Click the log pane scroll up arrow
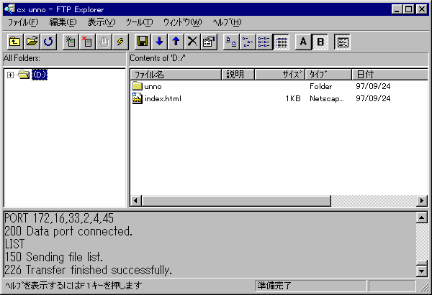432x295 pixels. click(422, 217)
